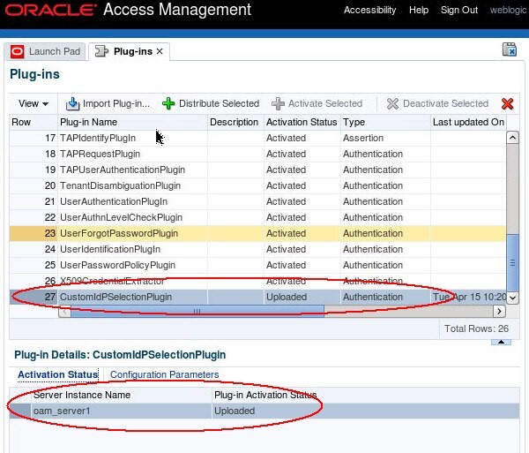Open the View dropdown menu
529x453 pixels.
pos(34,103)
